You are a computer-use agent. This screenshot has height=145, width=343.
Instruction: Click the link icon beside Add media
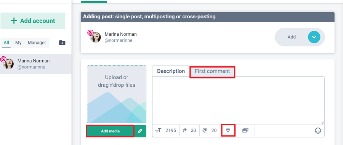coord(140,131)
